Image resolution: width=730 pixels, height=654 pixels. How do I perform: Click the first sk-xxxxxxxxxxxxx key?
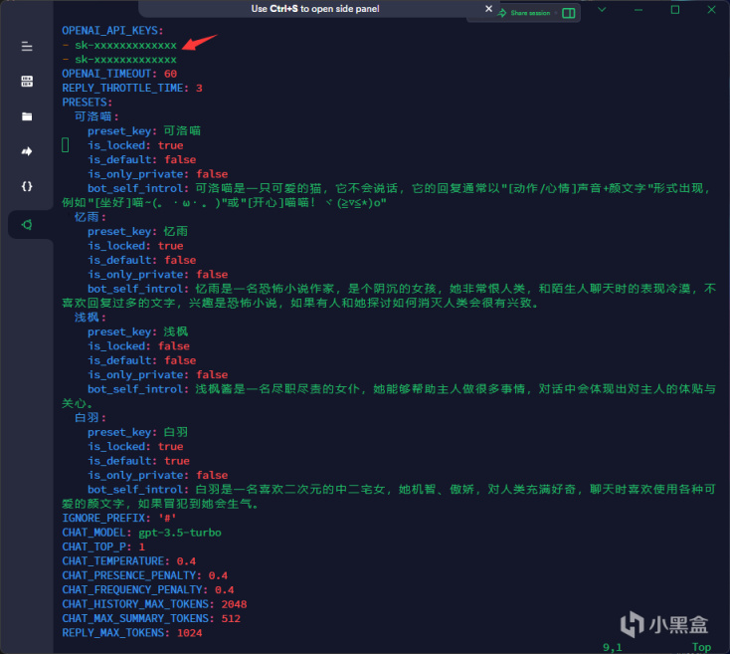[x=125, y=45]
